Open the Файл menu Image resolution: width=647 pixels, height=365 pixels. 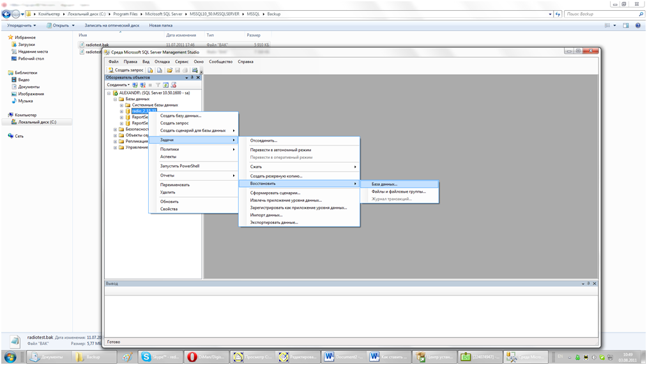click(113, 62)
